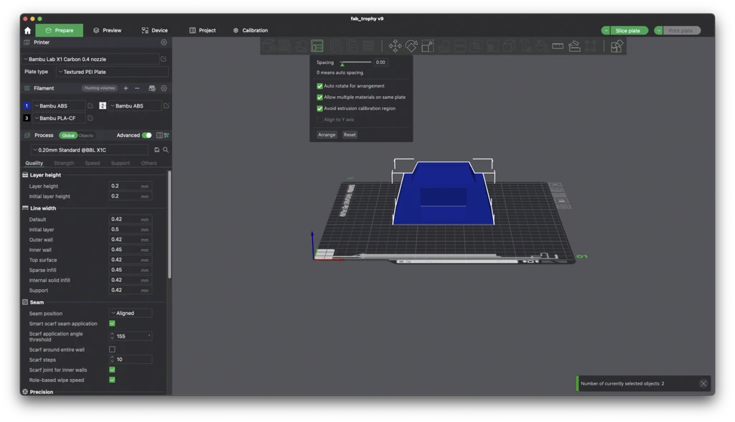Switch to the Project tab
The image size is (735, 422).
click(x=202, y=30)
